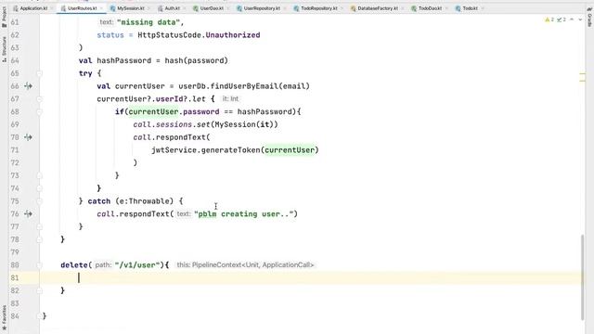
Task: Open the Structure tool window
Action: pos(4,49)
